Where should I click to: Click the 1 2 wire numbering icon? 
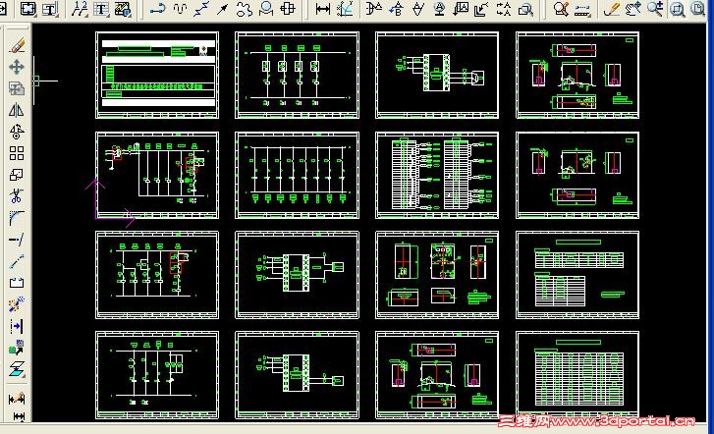click(80, 9)
